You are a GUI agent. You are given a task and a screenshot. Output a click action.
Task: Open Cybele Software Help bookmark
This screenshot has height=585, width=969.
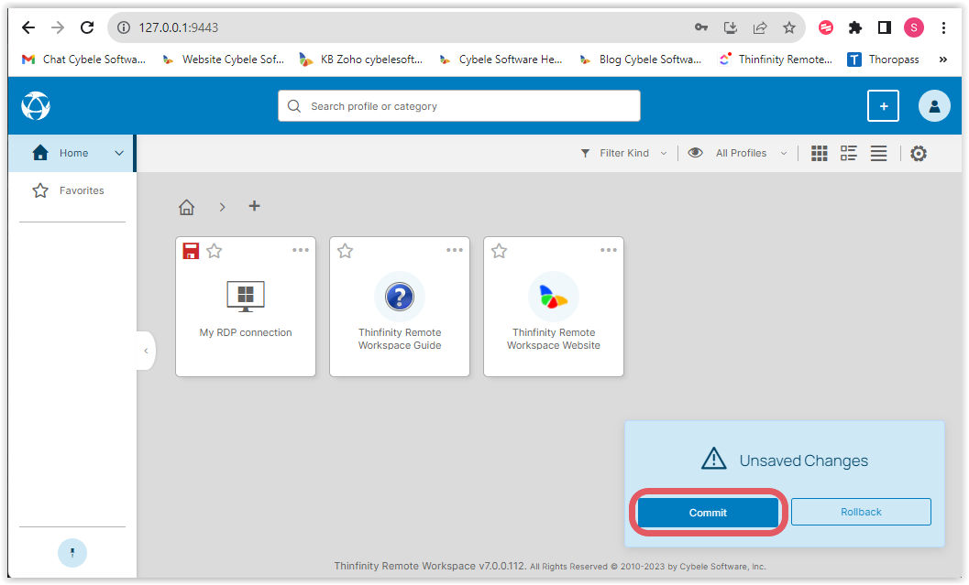click(x=501, y=60)
